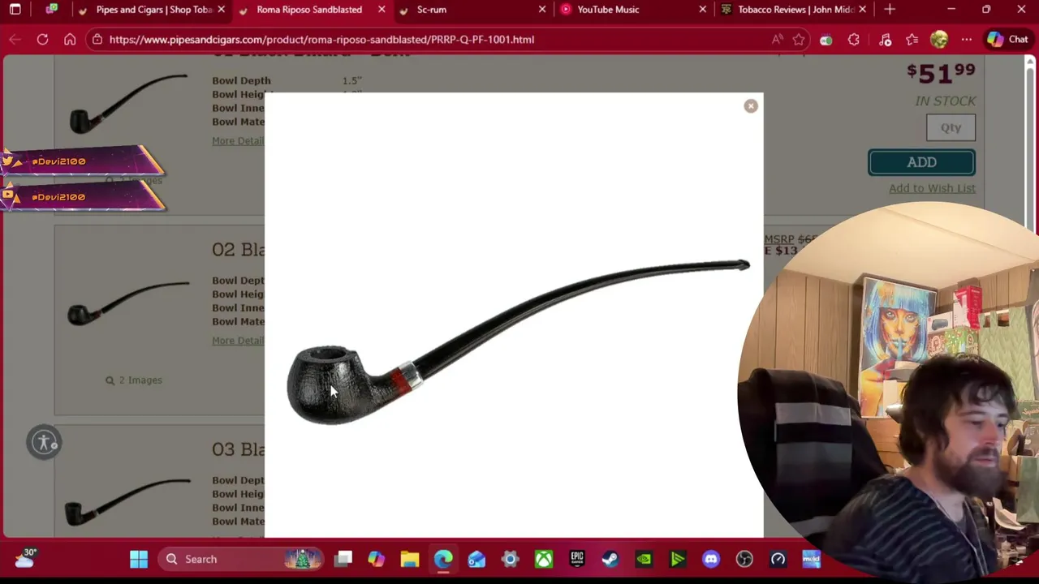1039x584 pixels.
Task: Open the accessibility options icon
Action: 44,443
